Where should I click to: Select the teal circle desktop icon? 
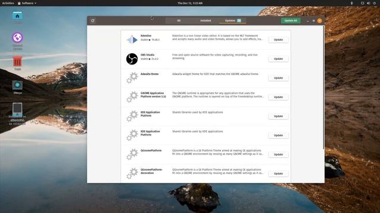pos(17,85)
